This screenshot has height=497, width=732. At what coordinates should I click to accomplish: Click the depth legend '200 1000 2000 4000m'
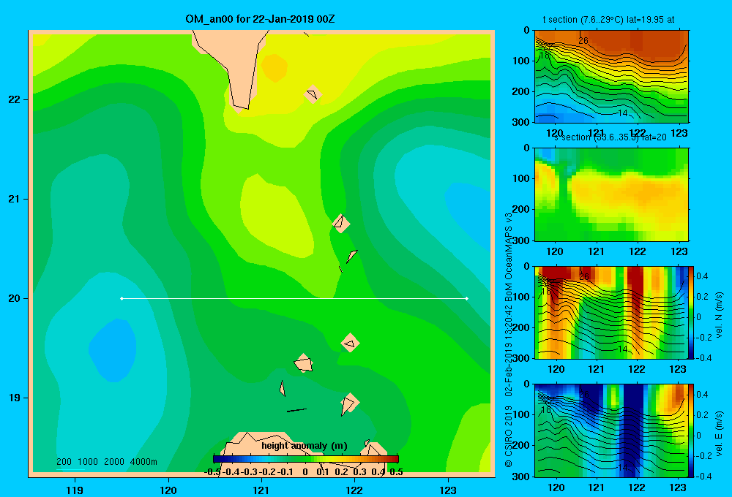click(106, 462)
